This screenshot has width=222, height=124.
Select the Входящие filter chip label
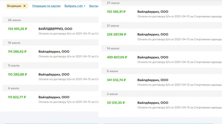click(14, 6)
